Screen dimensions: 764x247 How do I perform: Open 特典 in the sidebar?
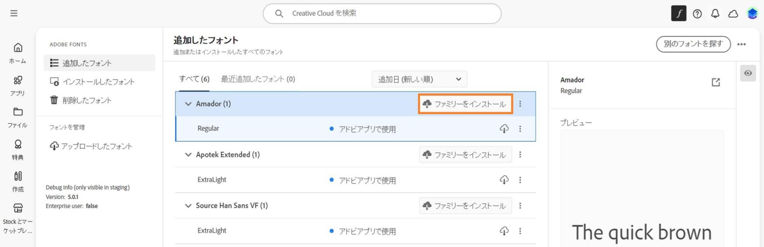coord(18,150)
